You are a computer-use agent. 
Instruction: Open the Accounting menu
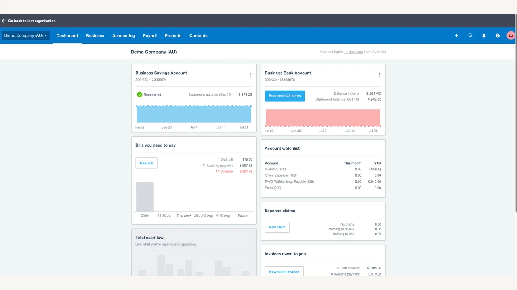point(124,36)
